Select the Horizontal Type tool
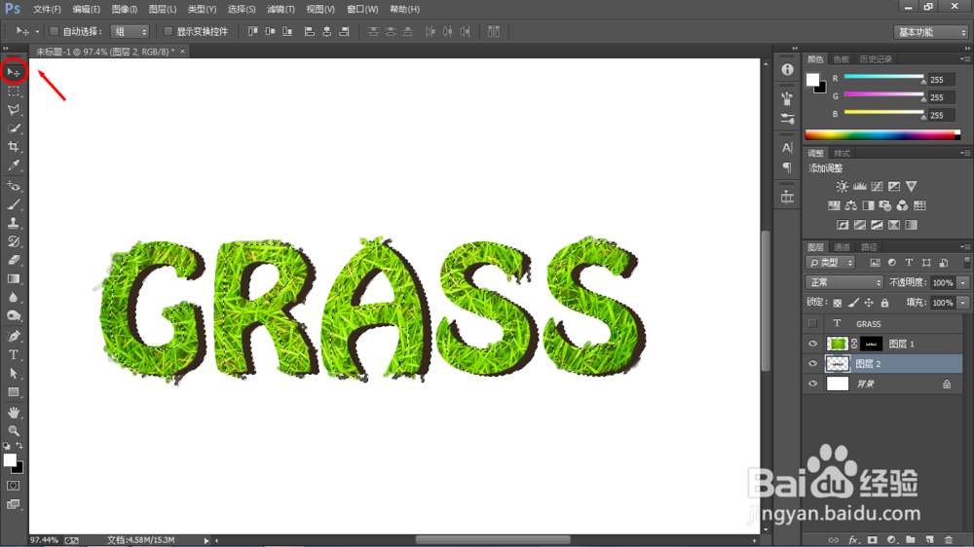Screen dimensions: 974x547 14,354
